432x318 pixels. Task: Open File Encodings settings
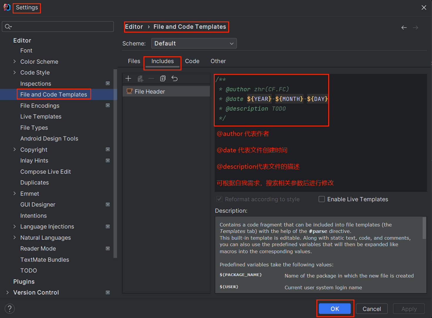click(40, 106)
